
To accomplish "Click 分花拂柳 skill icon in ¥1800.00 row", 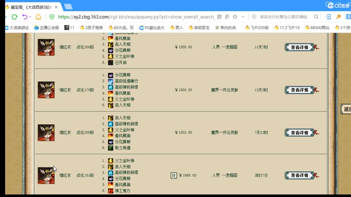I will point(111,50).
